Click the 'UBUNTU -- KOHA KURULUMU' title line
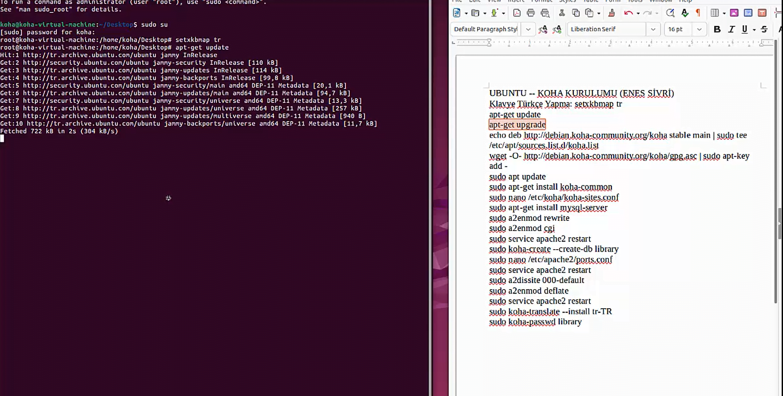 click(x=581, y=93)
